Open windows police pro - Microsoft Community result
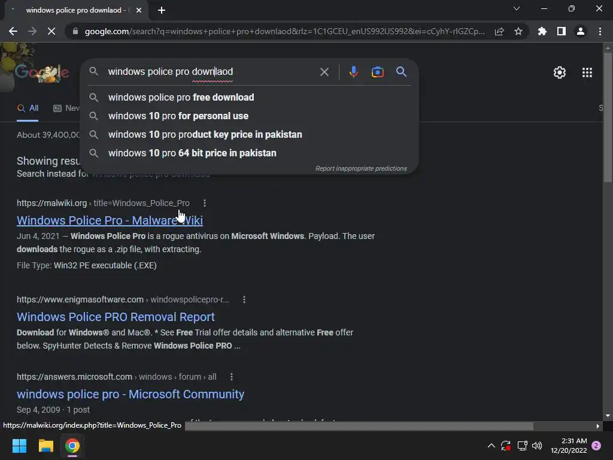613x460 pixels. (x=131, y=394)
